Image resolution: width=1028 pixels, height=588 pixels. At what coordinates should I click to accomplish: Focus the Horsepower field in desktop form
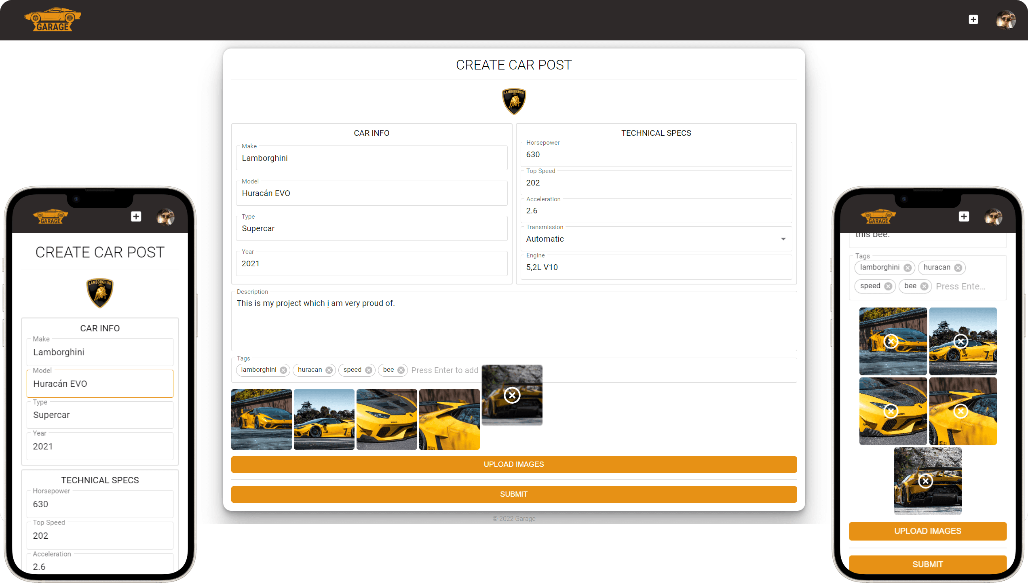[x=656, y=154]
